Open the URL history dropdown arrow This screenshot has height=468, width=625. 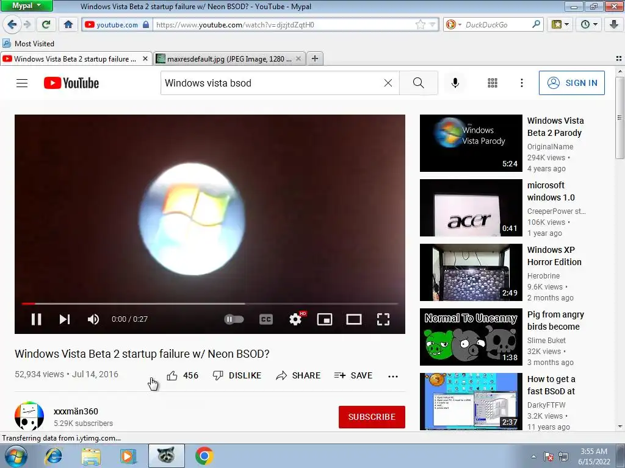tap(433, 24)
